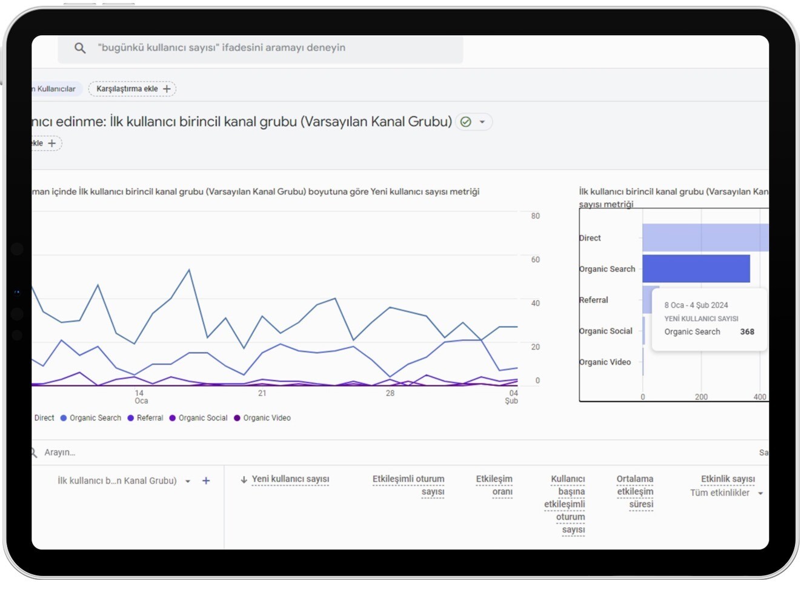Toggle the Referral series in chart legend
The image size is (801, 601).
point(145,418)
